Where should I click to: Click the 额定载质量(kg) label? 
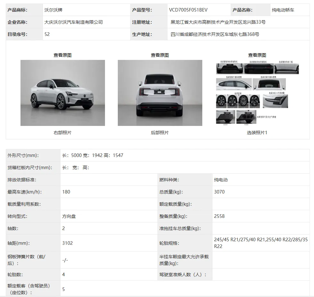point(176,204)
